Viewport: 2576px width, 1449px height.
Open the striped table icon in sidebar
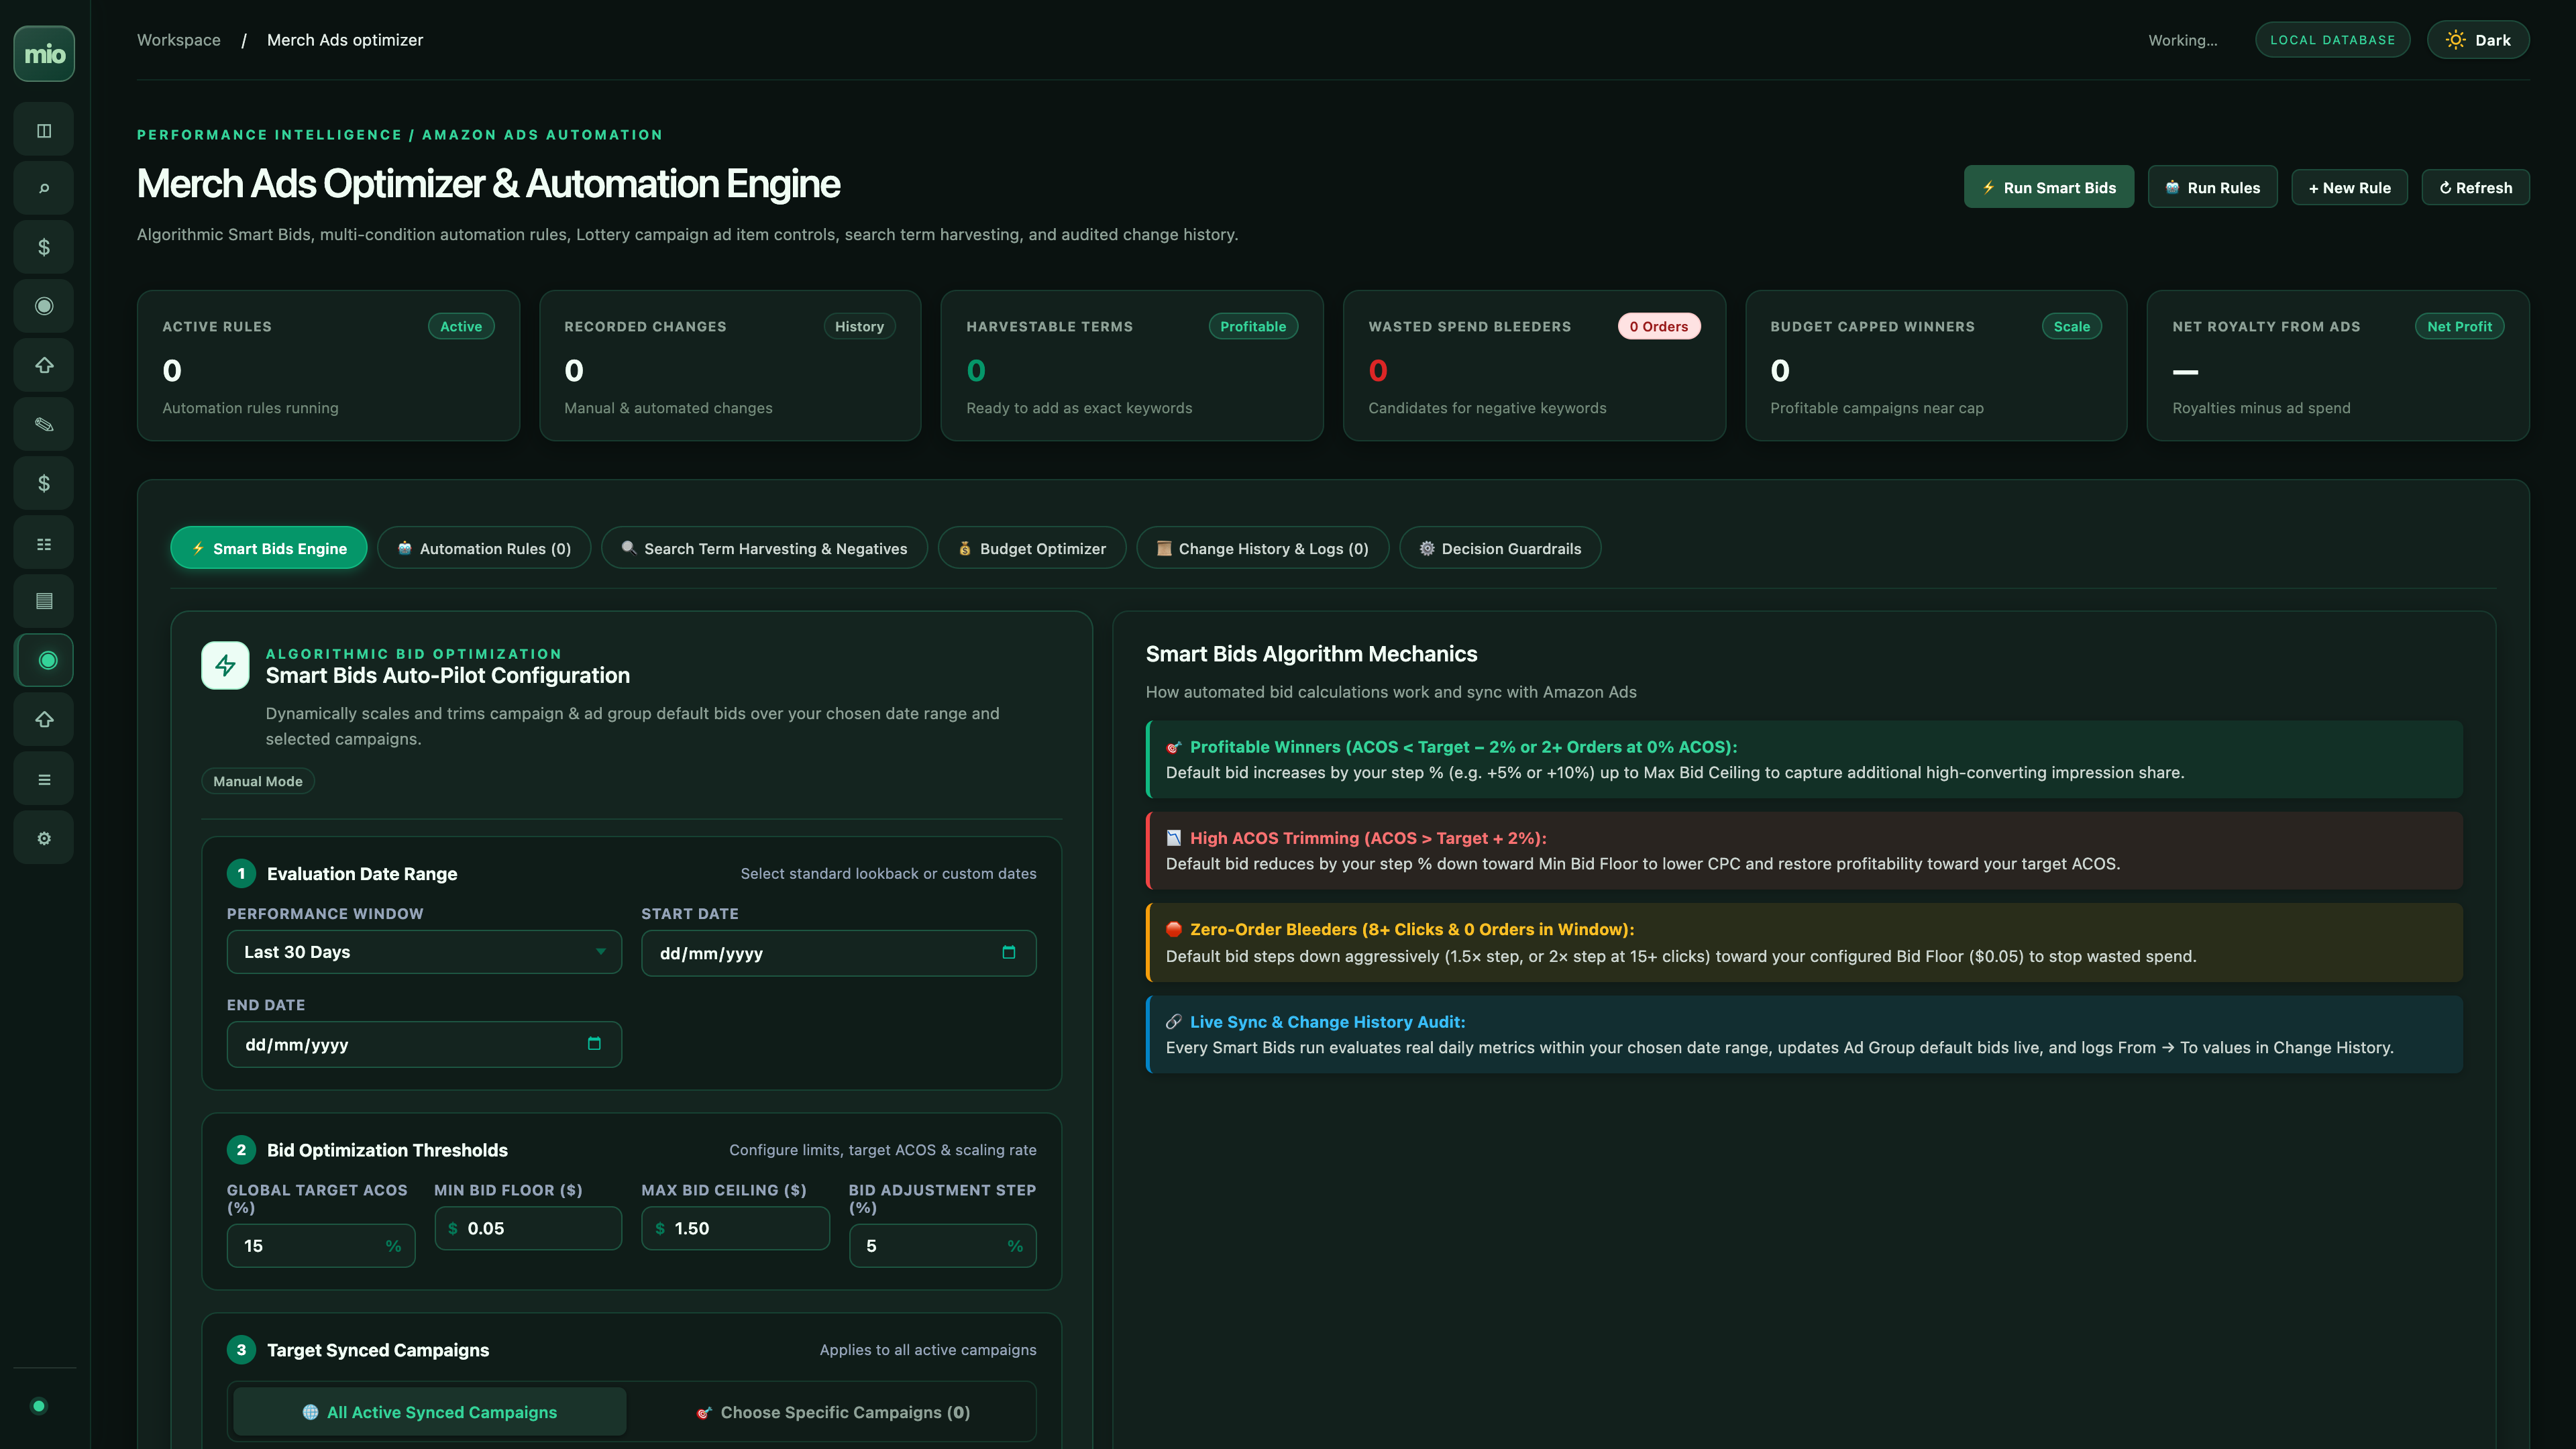(44, 601)
